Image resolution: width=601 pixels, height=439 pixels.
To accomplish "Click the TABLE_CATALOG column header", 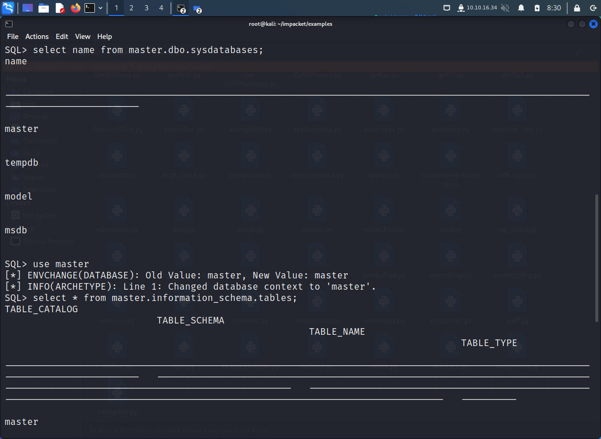I will click(x=41, y=309).
